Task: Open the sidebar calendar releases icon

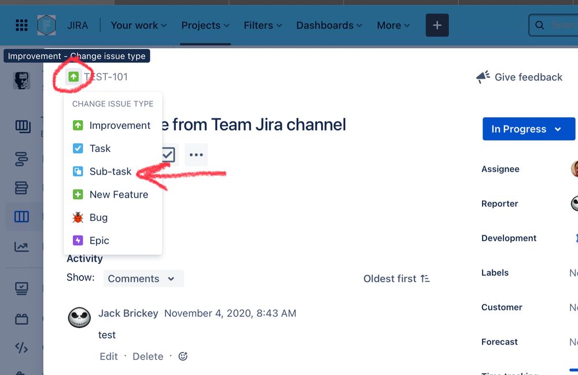Action: [x=21, y=319]
